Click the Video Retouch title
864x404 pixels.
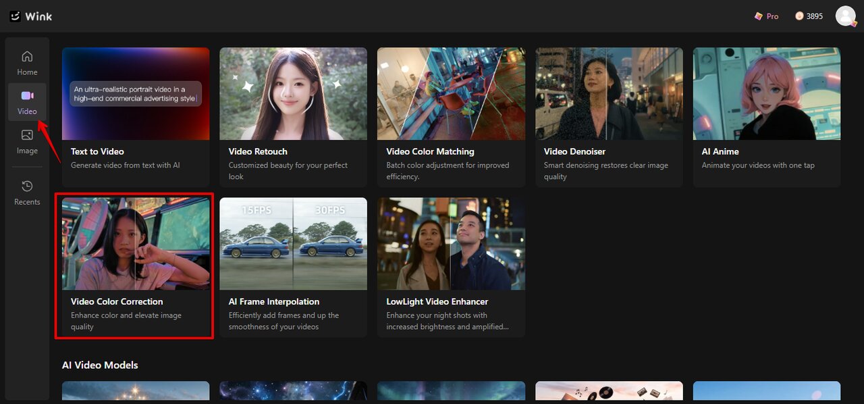[258, 151]
